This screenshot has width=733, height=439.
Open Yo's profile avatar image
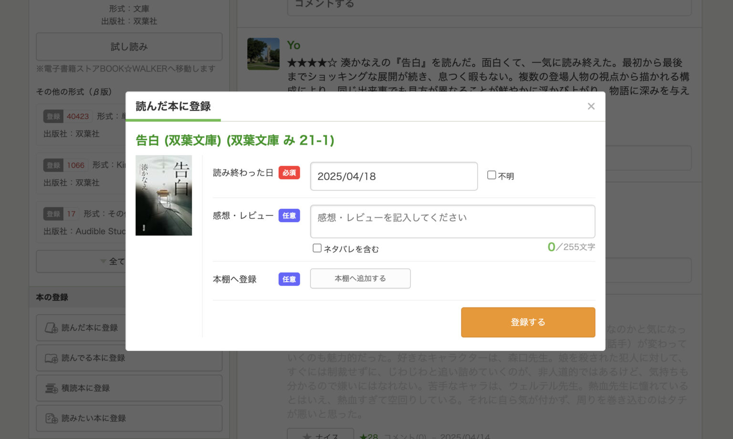(263, 54)
